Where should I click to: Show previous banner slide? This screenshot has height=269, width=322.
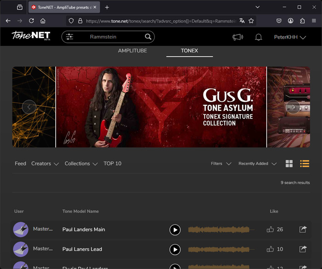click(29, 107)
